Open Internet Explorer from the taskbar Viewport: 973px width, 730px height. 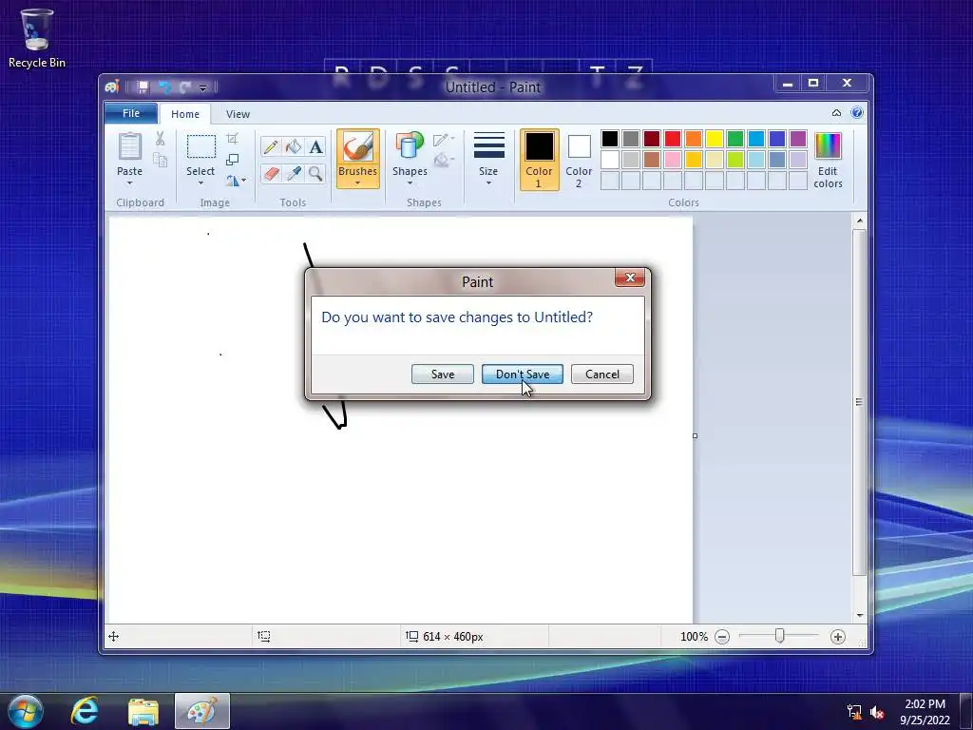click(x=85, y=711)
